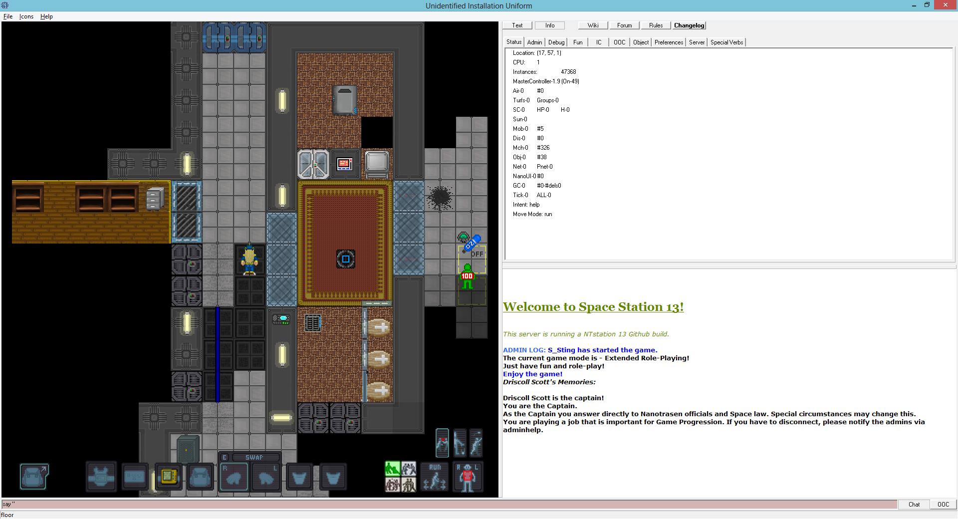Image resolution: width=958 pixels, height=519 pixels.
Task: Click the last pocket slot in the inventory bar
Action: coord(333,477)
